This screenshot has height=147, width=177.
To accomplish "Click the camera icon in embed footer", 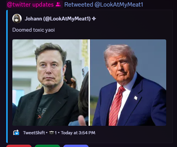I will 52,133.
